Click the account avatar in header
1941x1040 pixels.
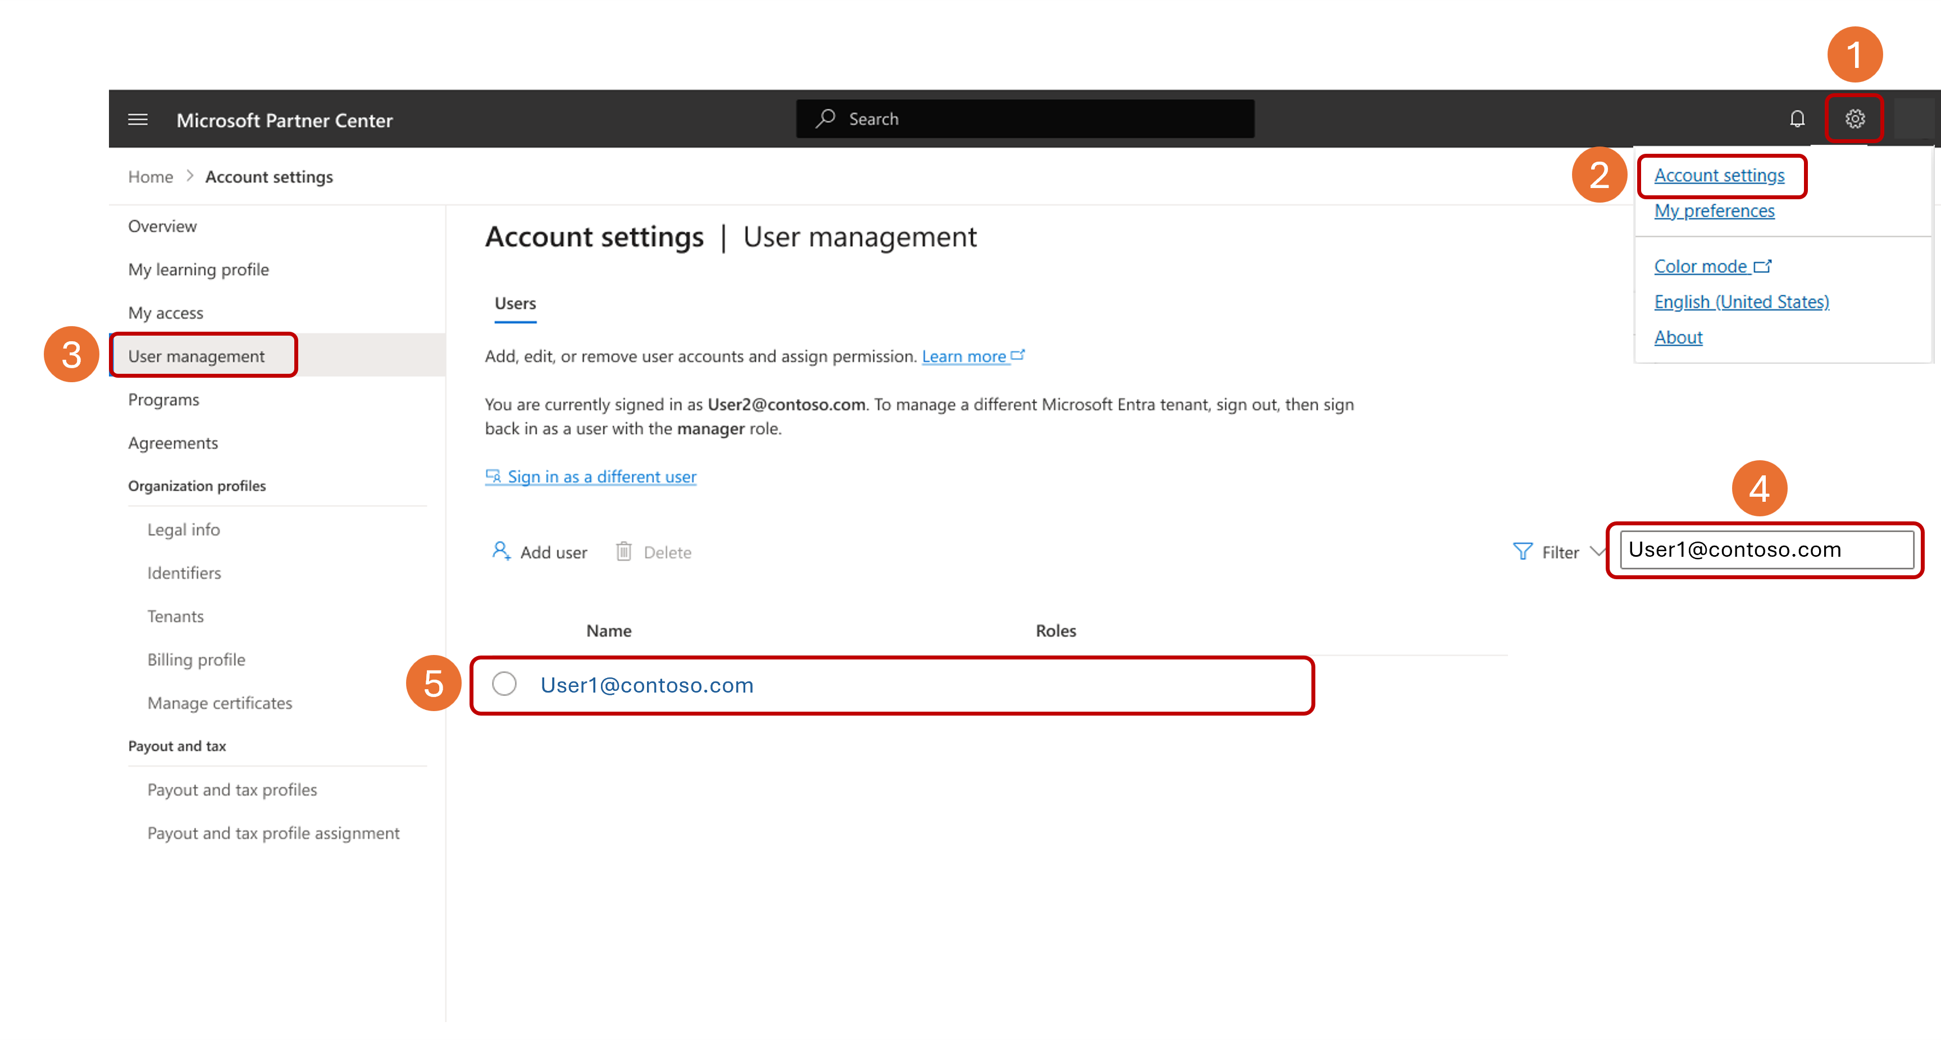(1913, 119)
